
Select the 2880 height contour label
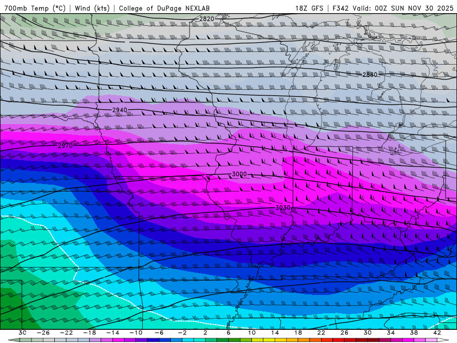tap(370, 74)
